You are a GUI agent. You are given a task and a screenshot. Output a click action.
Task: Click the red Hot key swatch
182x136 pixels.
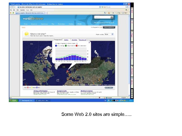(28, 88)
